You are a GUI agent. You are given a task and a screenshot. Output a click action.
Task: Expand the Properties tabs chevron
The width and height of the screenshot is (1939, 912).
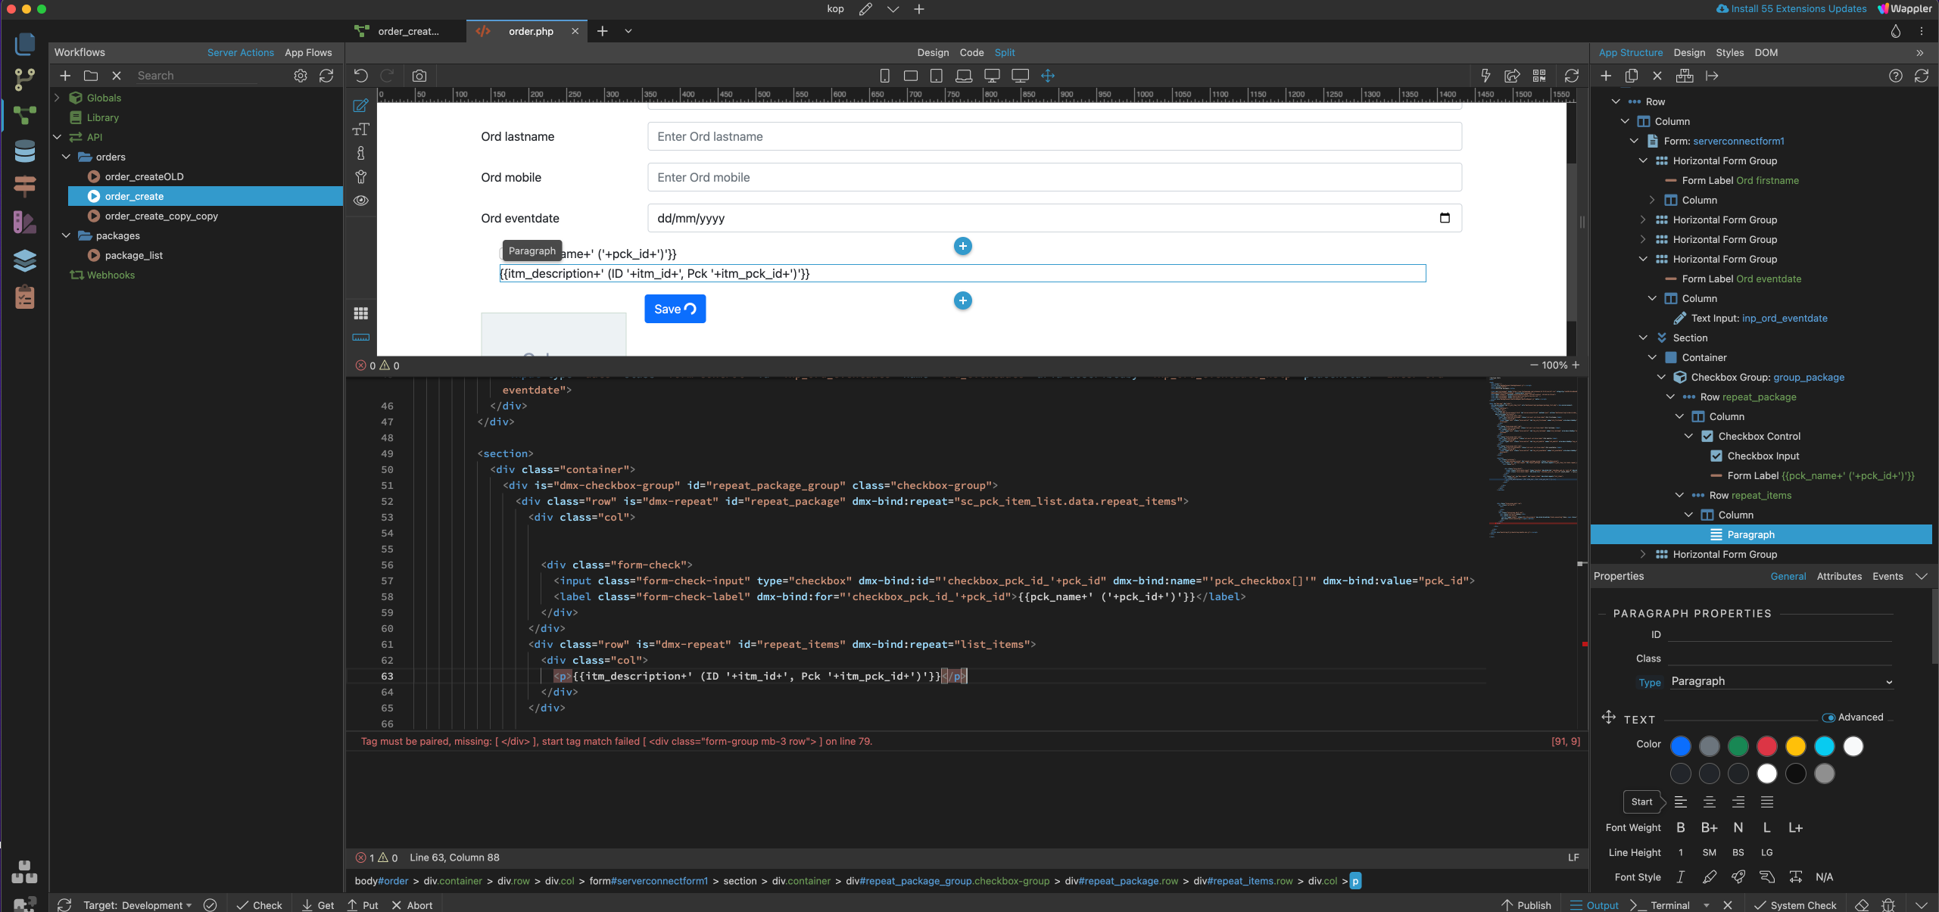click(1922, 577)
